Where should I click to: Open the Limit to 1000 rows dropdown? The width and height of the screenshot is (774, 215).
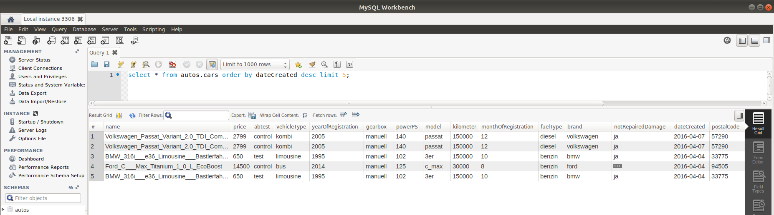(x=255, y=64)
